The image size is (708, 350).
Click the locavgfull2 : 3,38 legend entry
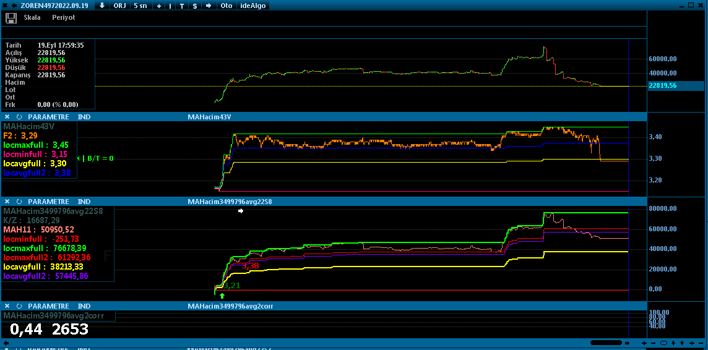37,173
